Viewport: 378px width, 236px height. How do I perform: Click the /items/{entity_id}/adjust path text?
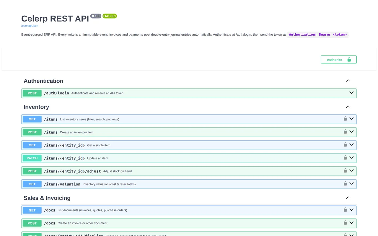(x=72, y=171)
